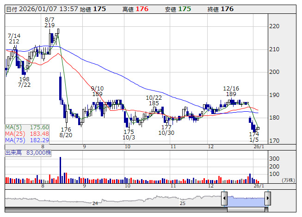Click the 176 8/20 low label
Screen dimensions: 302x217
point(66,132)
